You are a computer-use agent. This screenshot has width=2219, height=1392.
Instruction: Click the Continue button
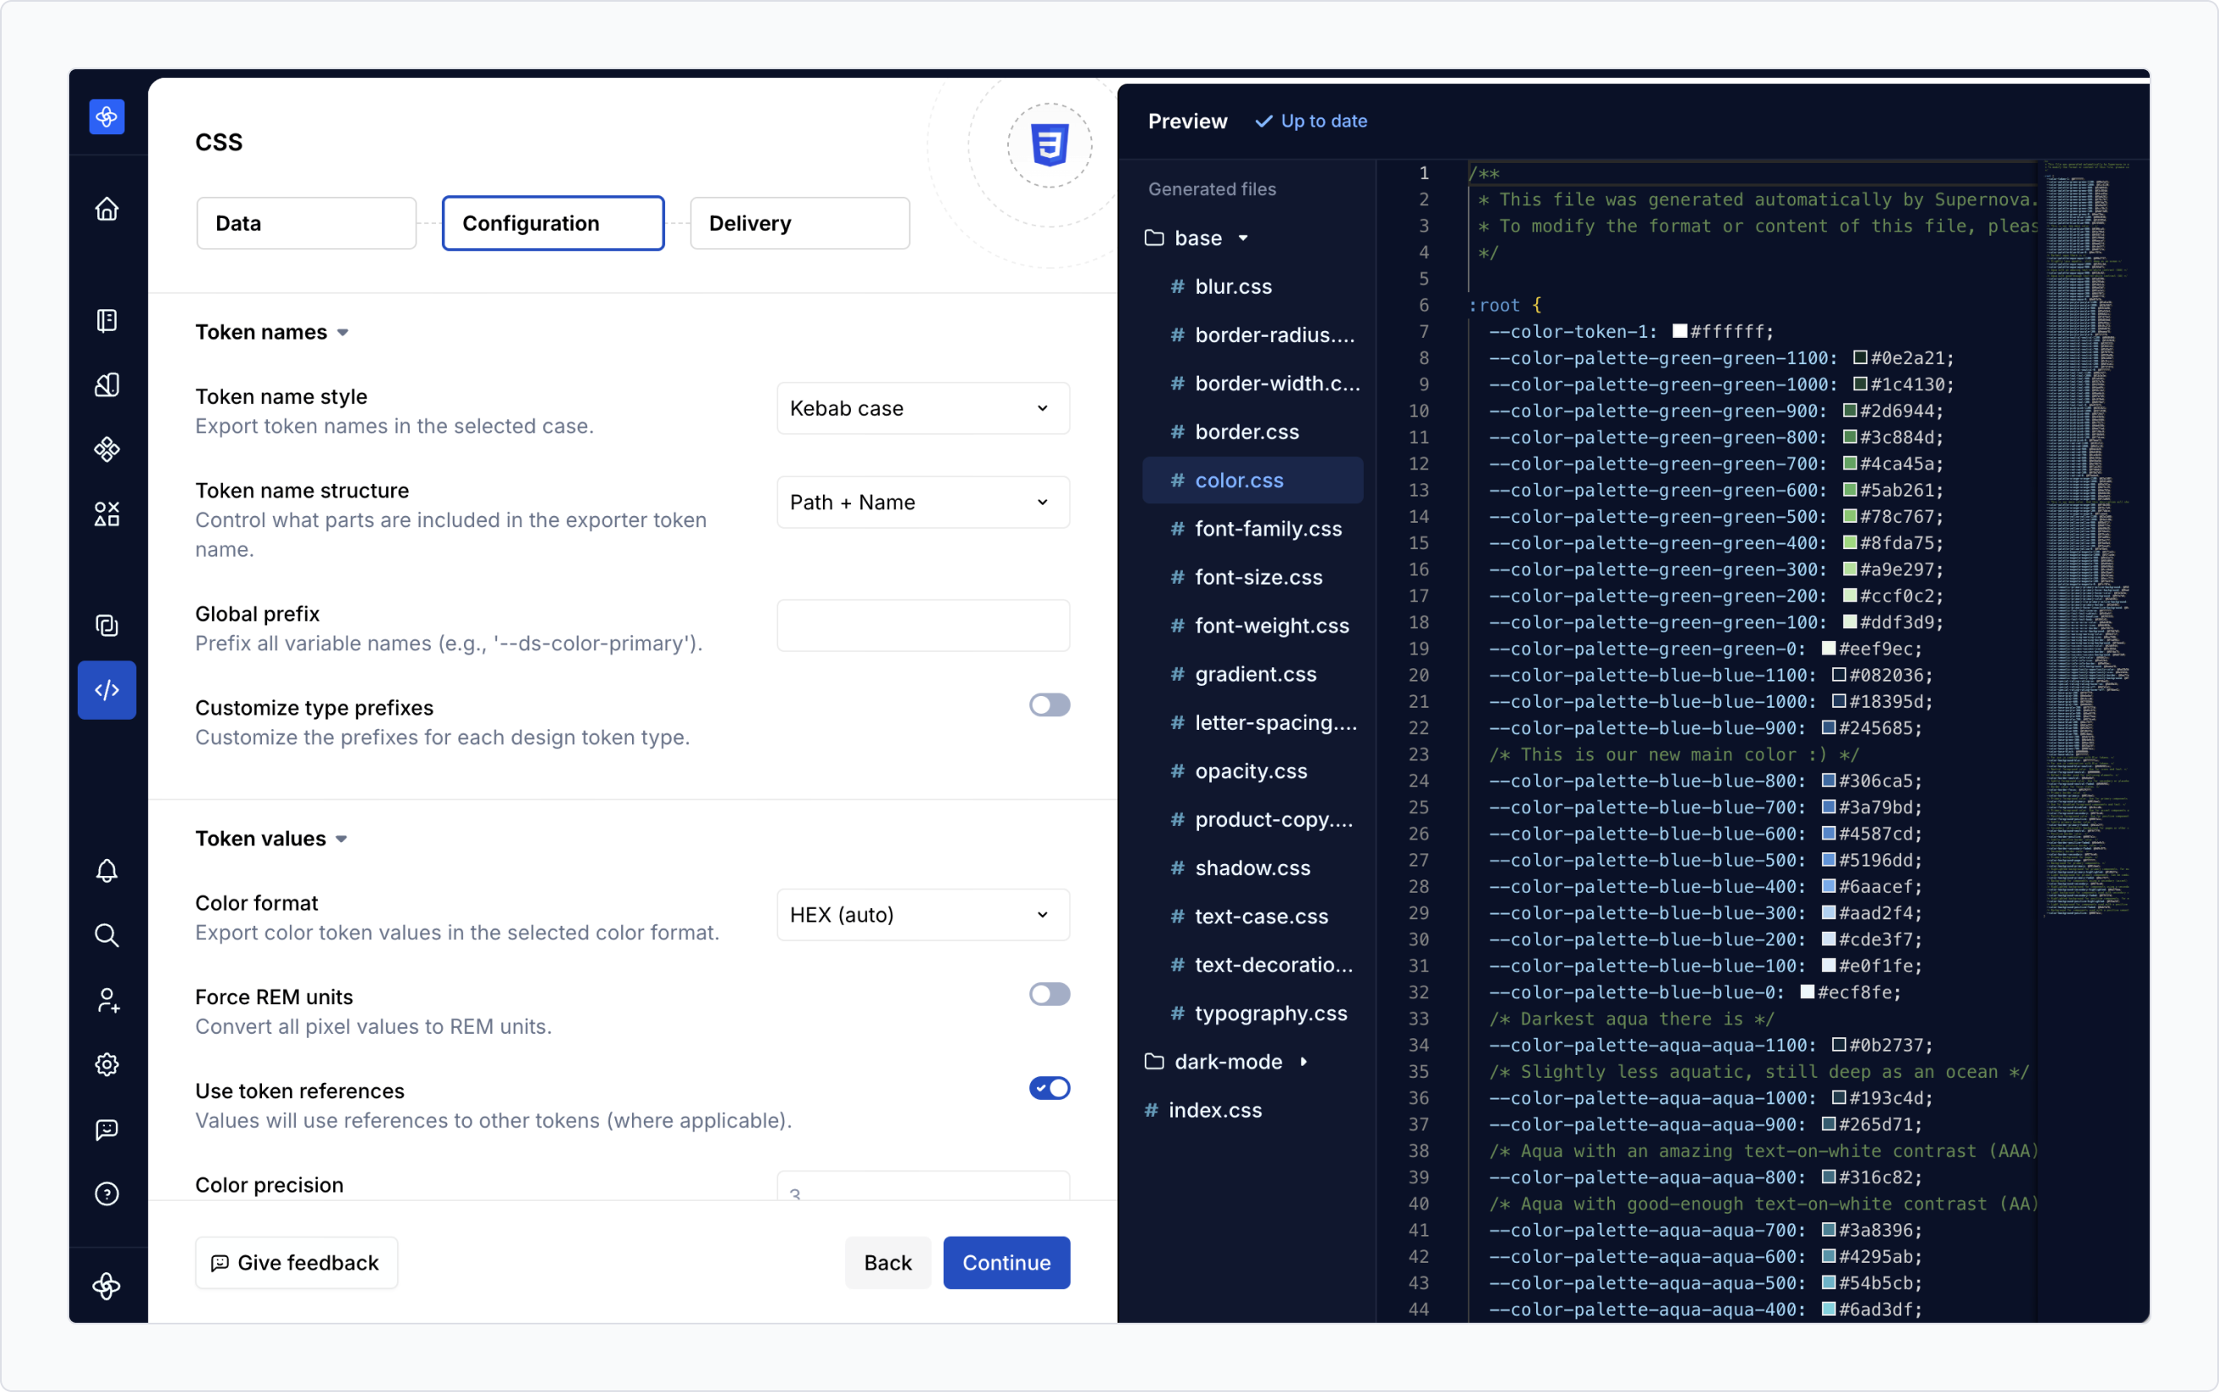click(x=1006, y=1262)
